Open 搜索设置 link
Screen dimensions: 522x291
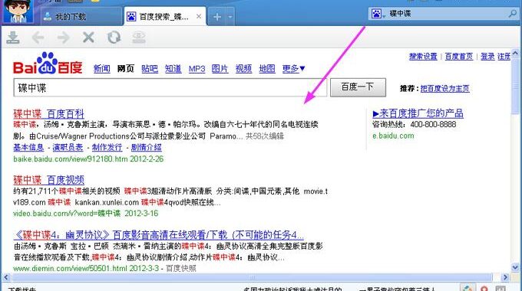coord(423,57)
